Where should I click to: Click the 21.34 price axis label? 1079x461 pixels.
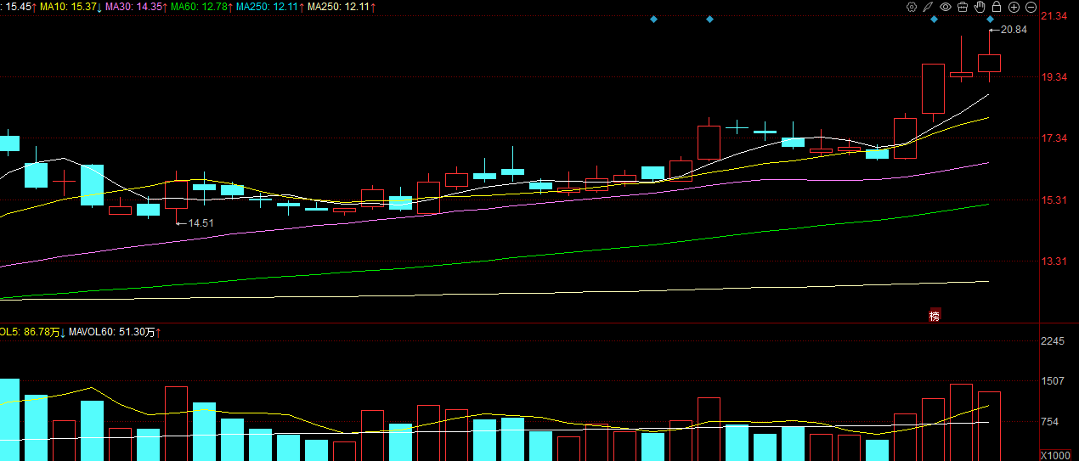[1056, 16]
